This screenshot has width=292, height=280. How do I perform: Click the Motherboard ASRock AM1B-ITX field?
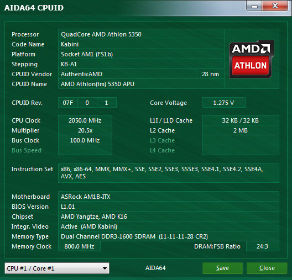pyautogui.click(x=169, y=197)
